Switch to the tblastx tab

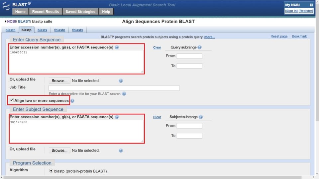[77, 30]
